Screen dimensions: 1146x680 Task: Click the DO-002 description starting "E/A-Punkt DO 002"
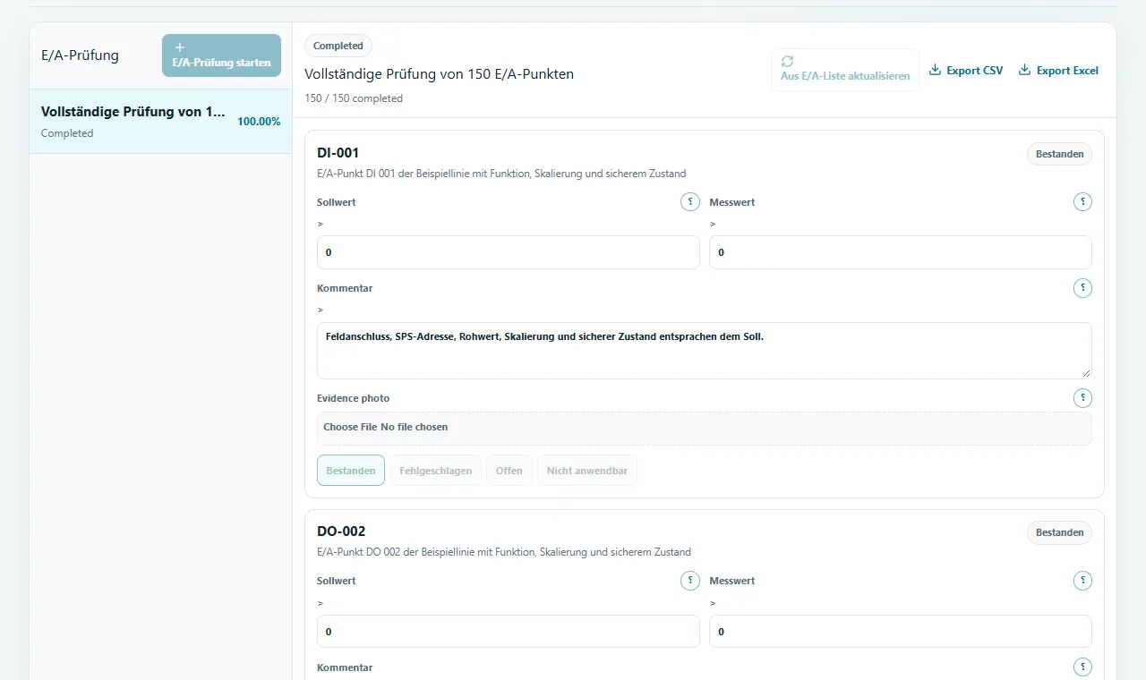pos(504,552)
